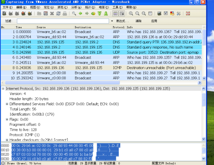The height and width of the screenshot is (165, 214).
Task: Zoom in toolbar icon
Action: click(131, 14)
